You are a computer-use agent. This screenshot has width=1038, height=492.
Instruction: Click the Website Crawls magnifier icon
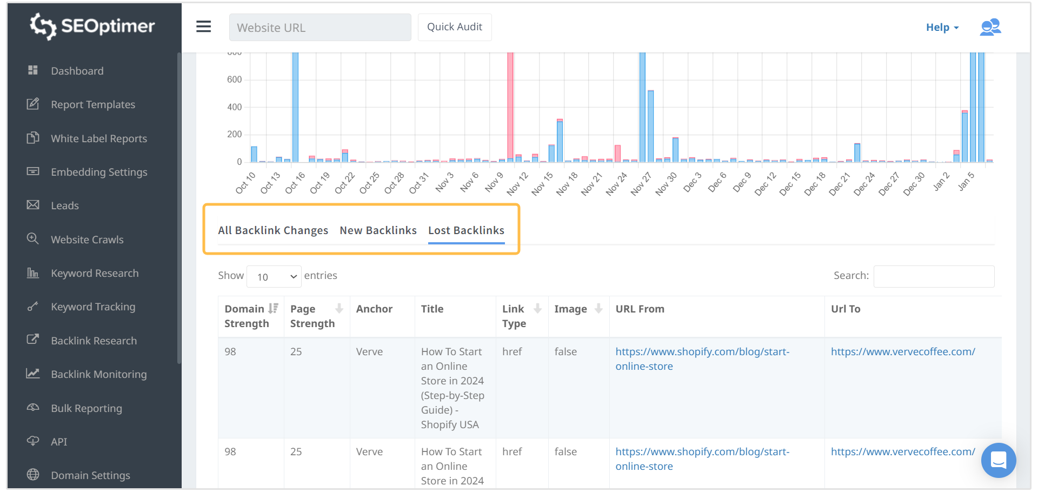33,238
